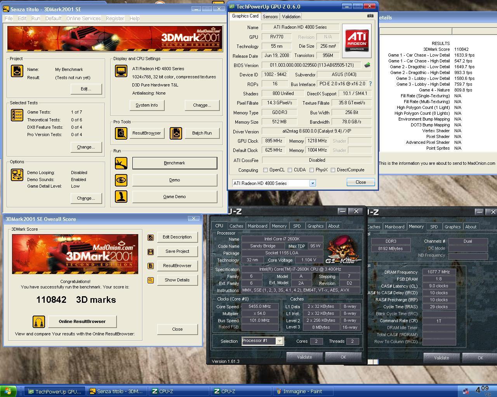Viewport: 497px width, 397px height.
Task: Switch to TechPowerUp GPU-Z taskbar item
Action: (54, 391)
